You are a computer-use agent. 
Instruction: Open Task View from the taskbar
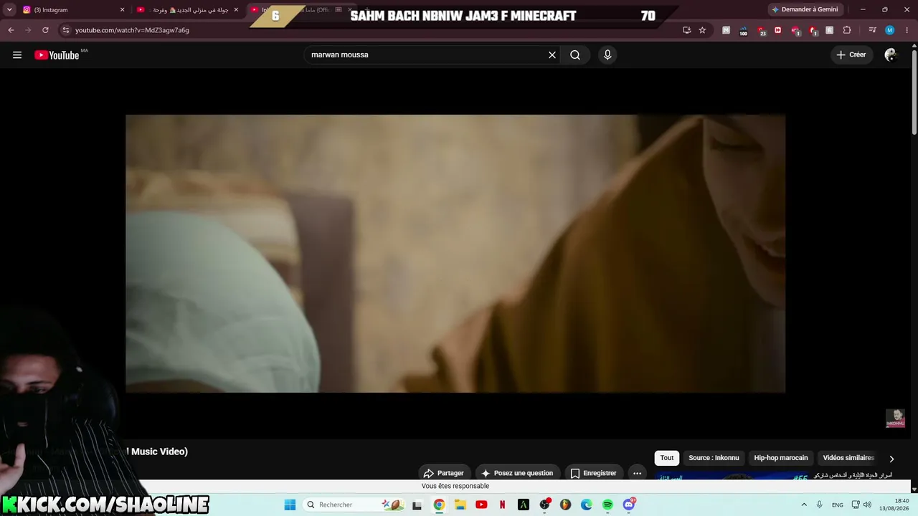click(417, 505)
